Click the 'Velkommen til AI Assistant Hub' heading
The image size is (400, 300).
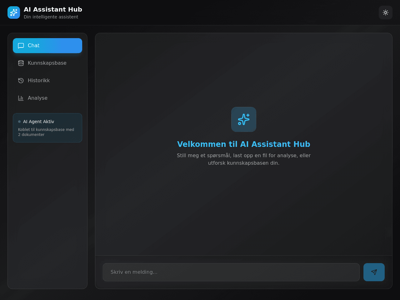244,144
